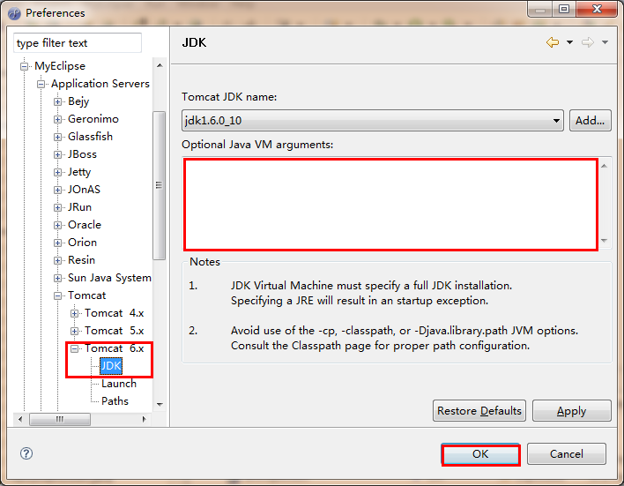Select the JBoss label
Viewport: 624px width, 486px height.
82,154
